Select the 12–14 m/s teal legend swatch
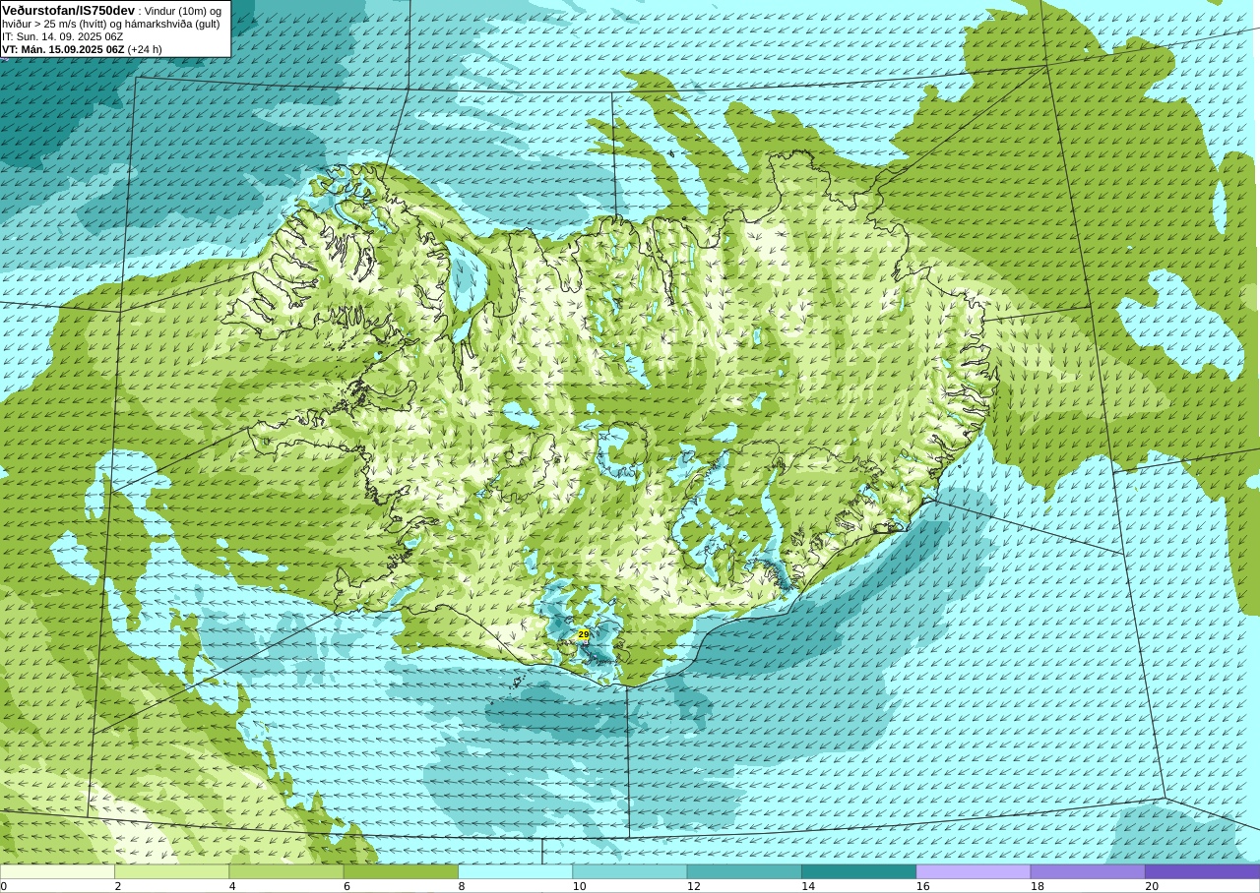The height and width of the screenshot is (893, 1260). coord(744,871)
